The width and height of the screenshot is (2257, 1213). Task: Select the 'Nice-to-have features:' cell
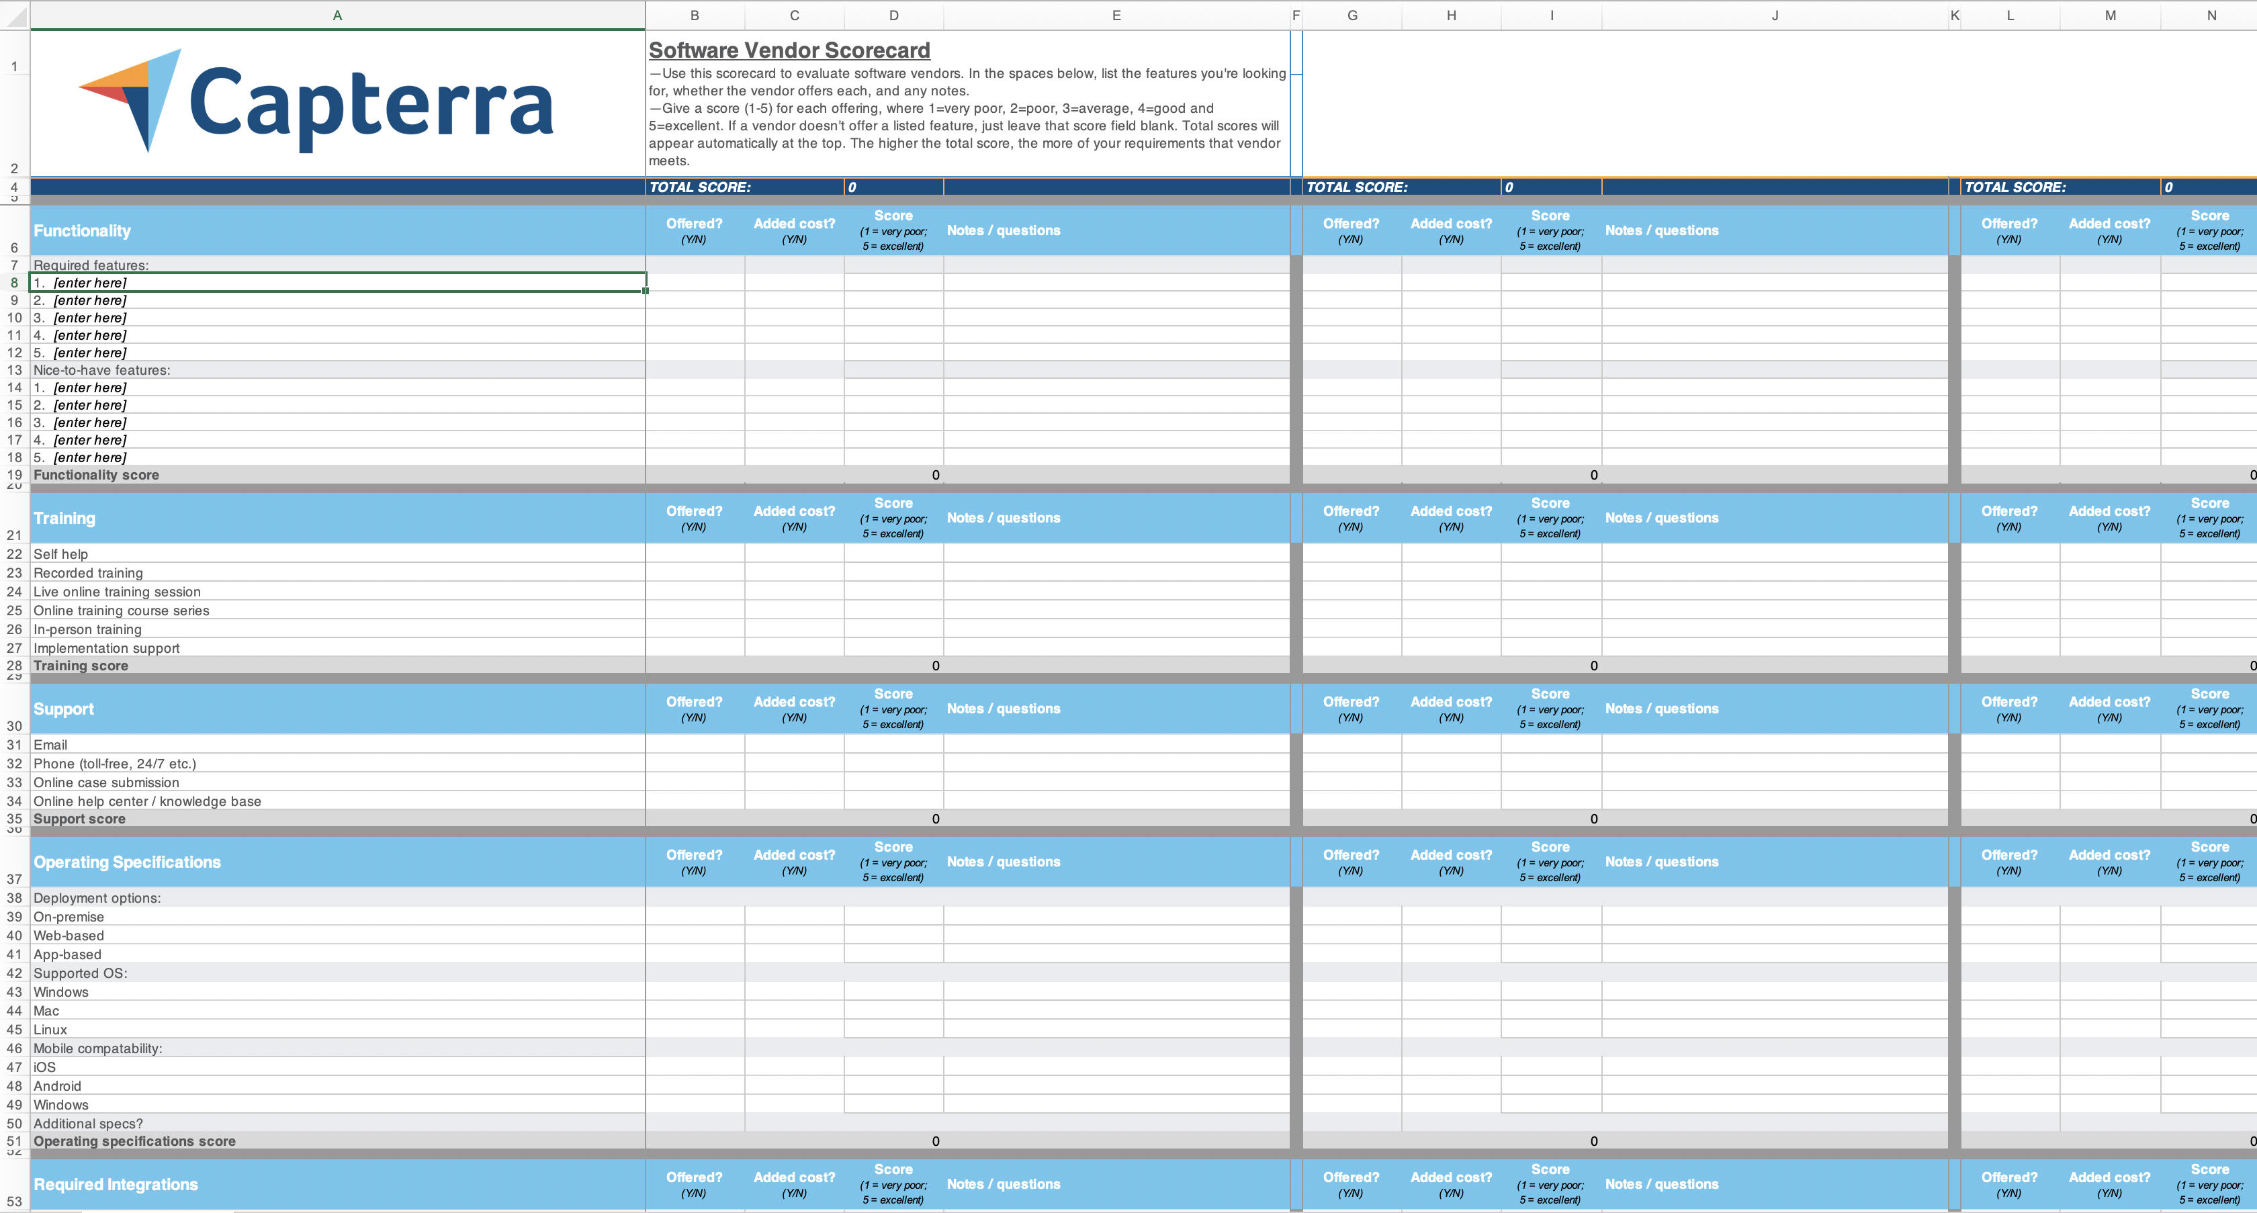337,369
